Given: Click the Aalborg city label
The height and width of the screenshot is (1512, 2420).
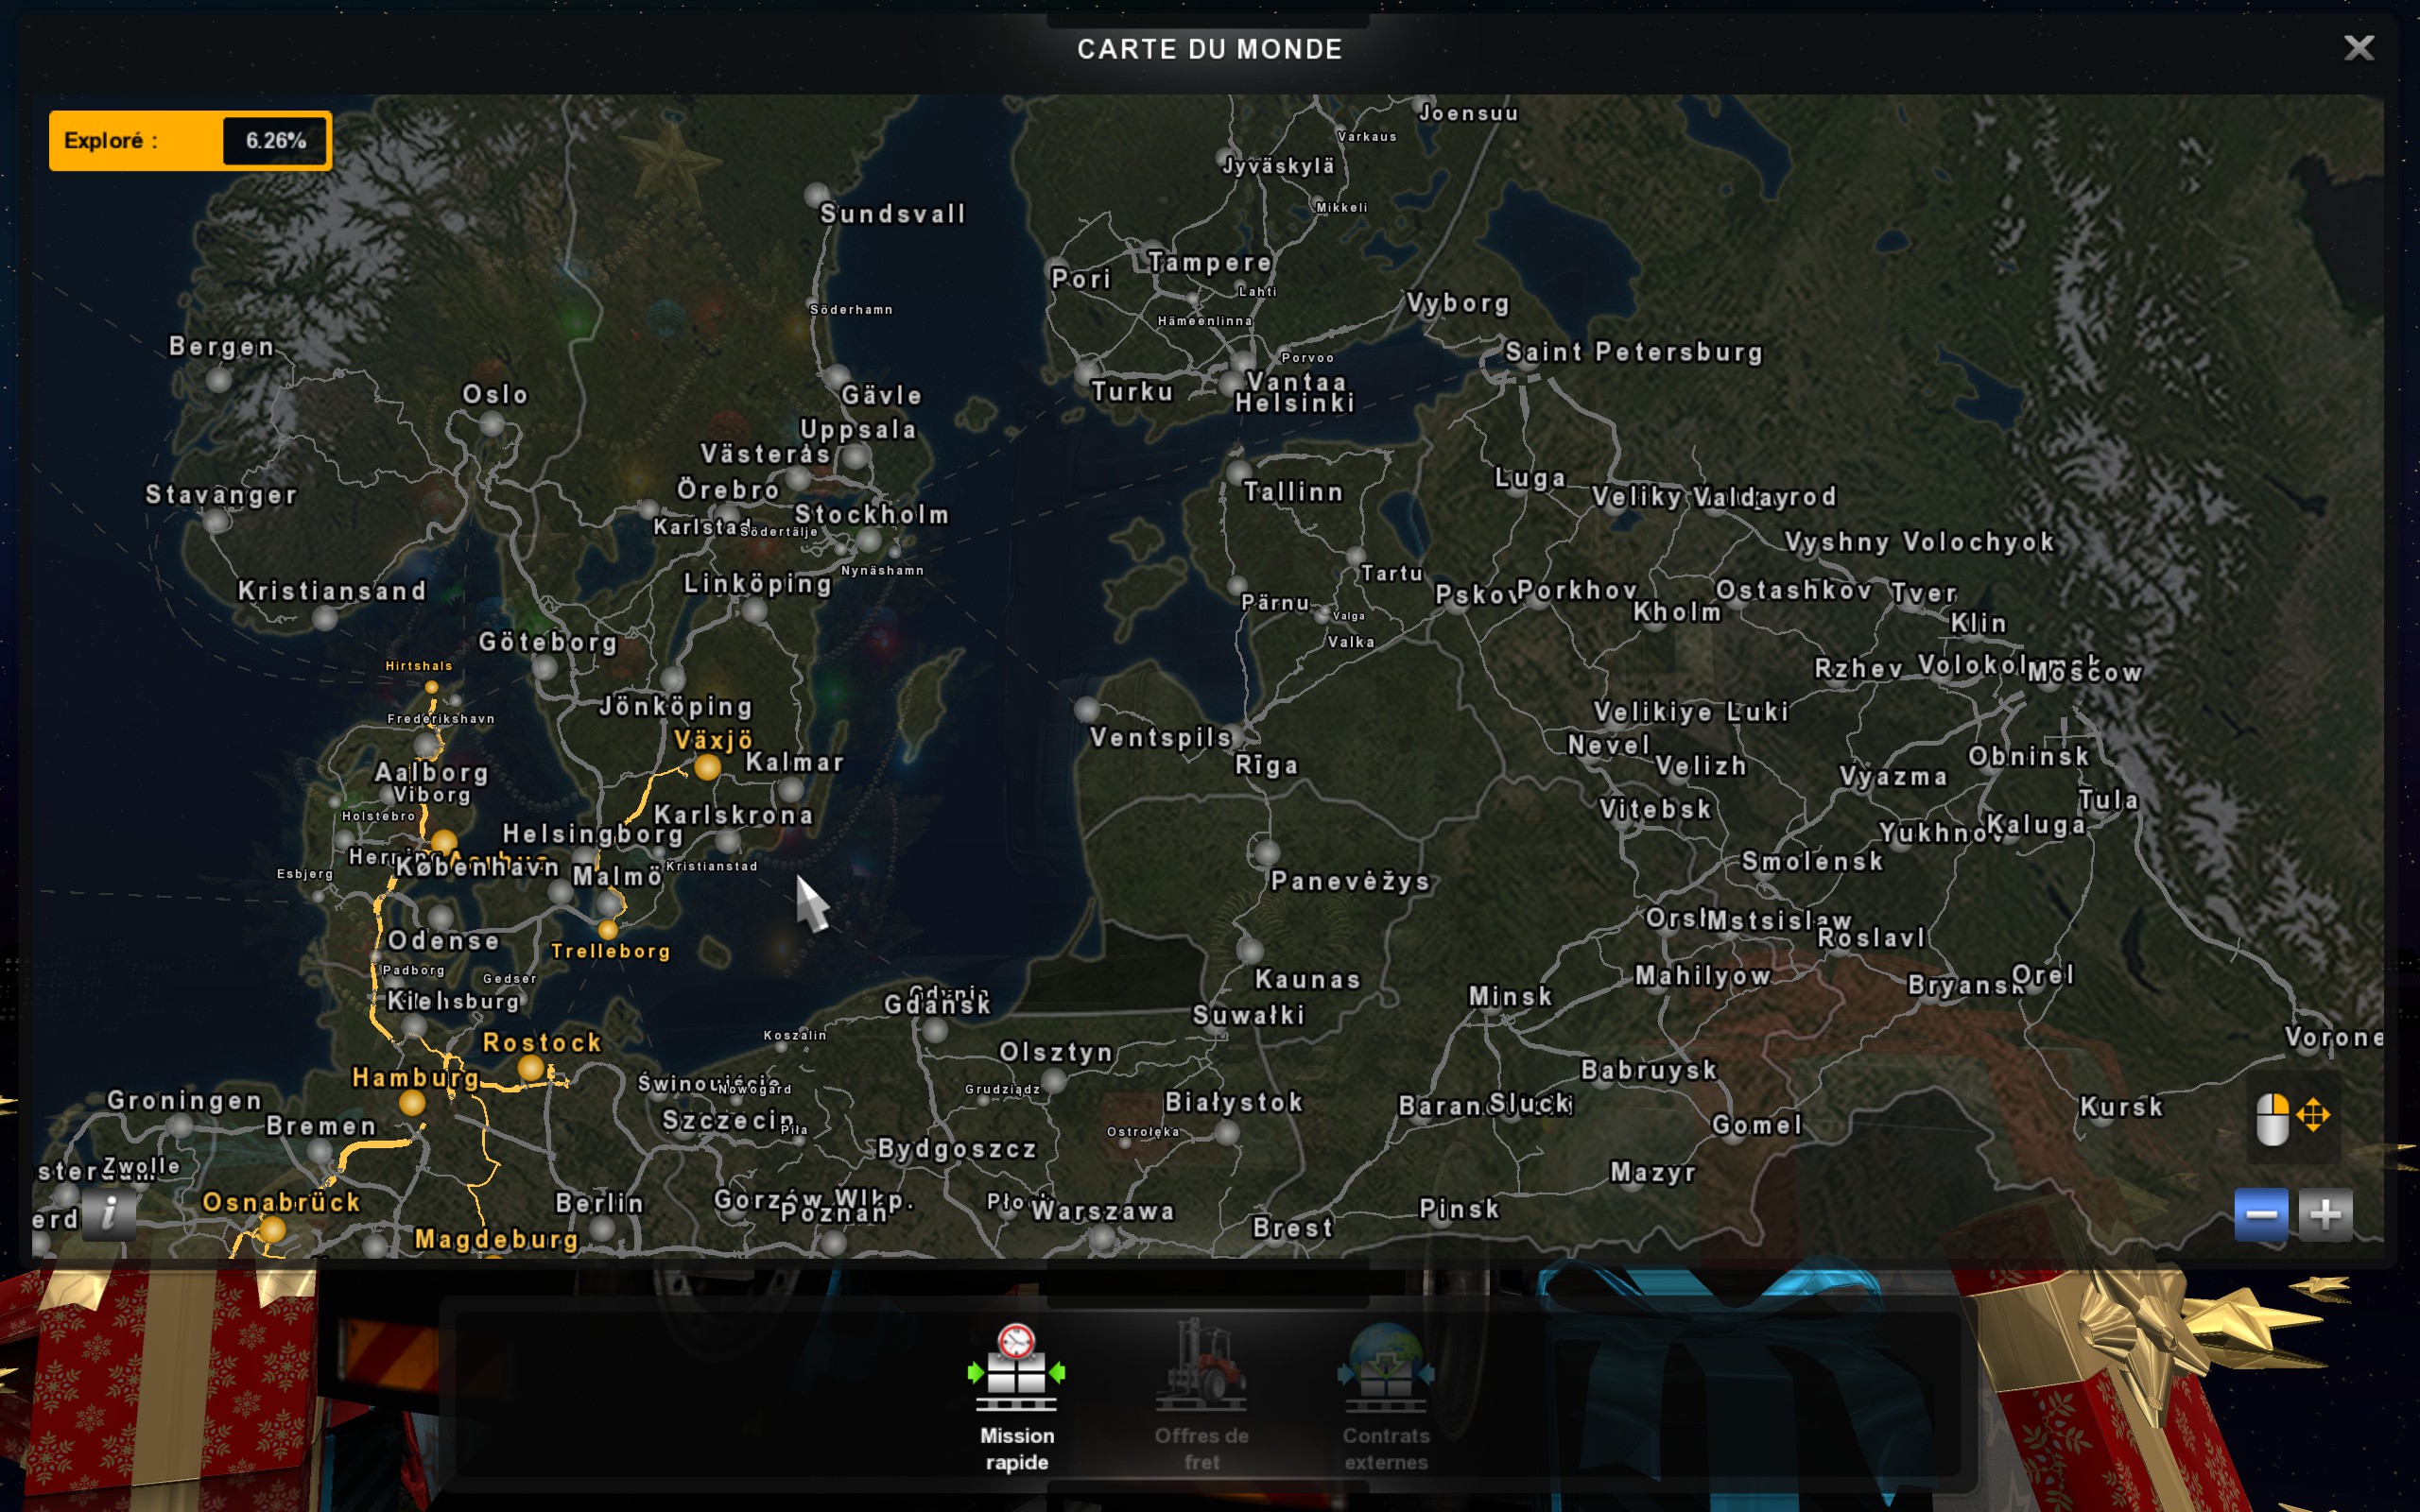Looking at the screenshot, I should pos(431,772).
